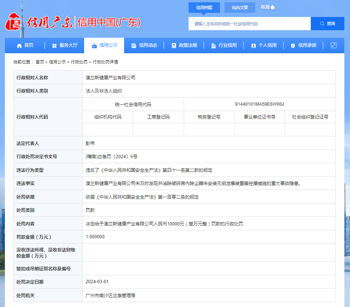Click the 税务登记号 header cell

pyautogui.click(x=209, y=117)
